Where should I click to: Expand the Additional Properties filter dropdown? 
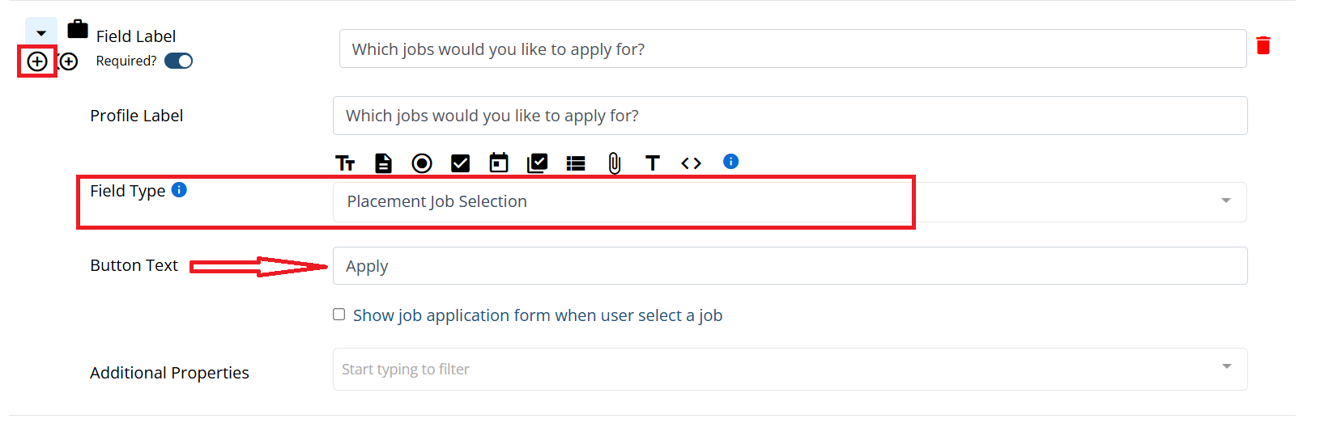click(790, 369)
